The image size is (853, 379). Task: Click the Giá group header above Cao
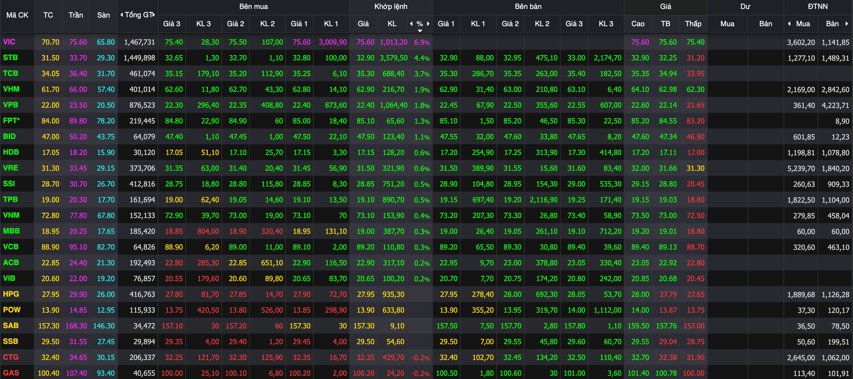pos(666,7)
